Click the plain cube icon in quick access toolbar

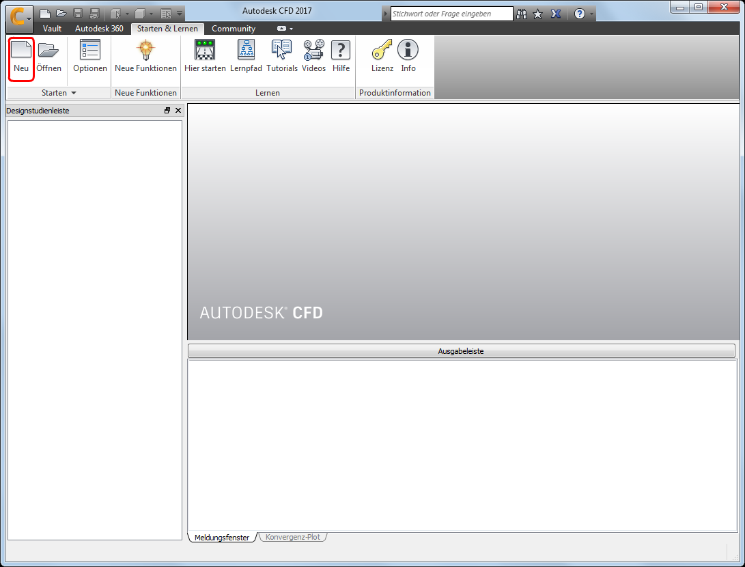coord(140,14)
